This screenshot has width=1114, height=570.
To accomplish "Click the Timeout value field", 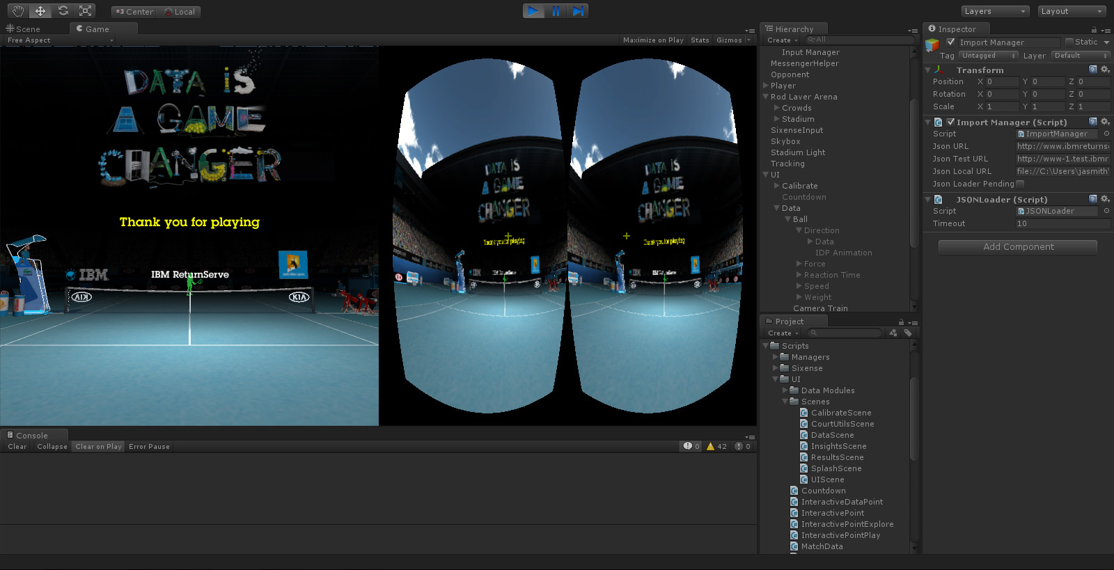I will click(x=1062, y=223).
